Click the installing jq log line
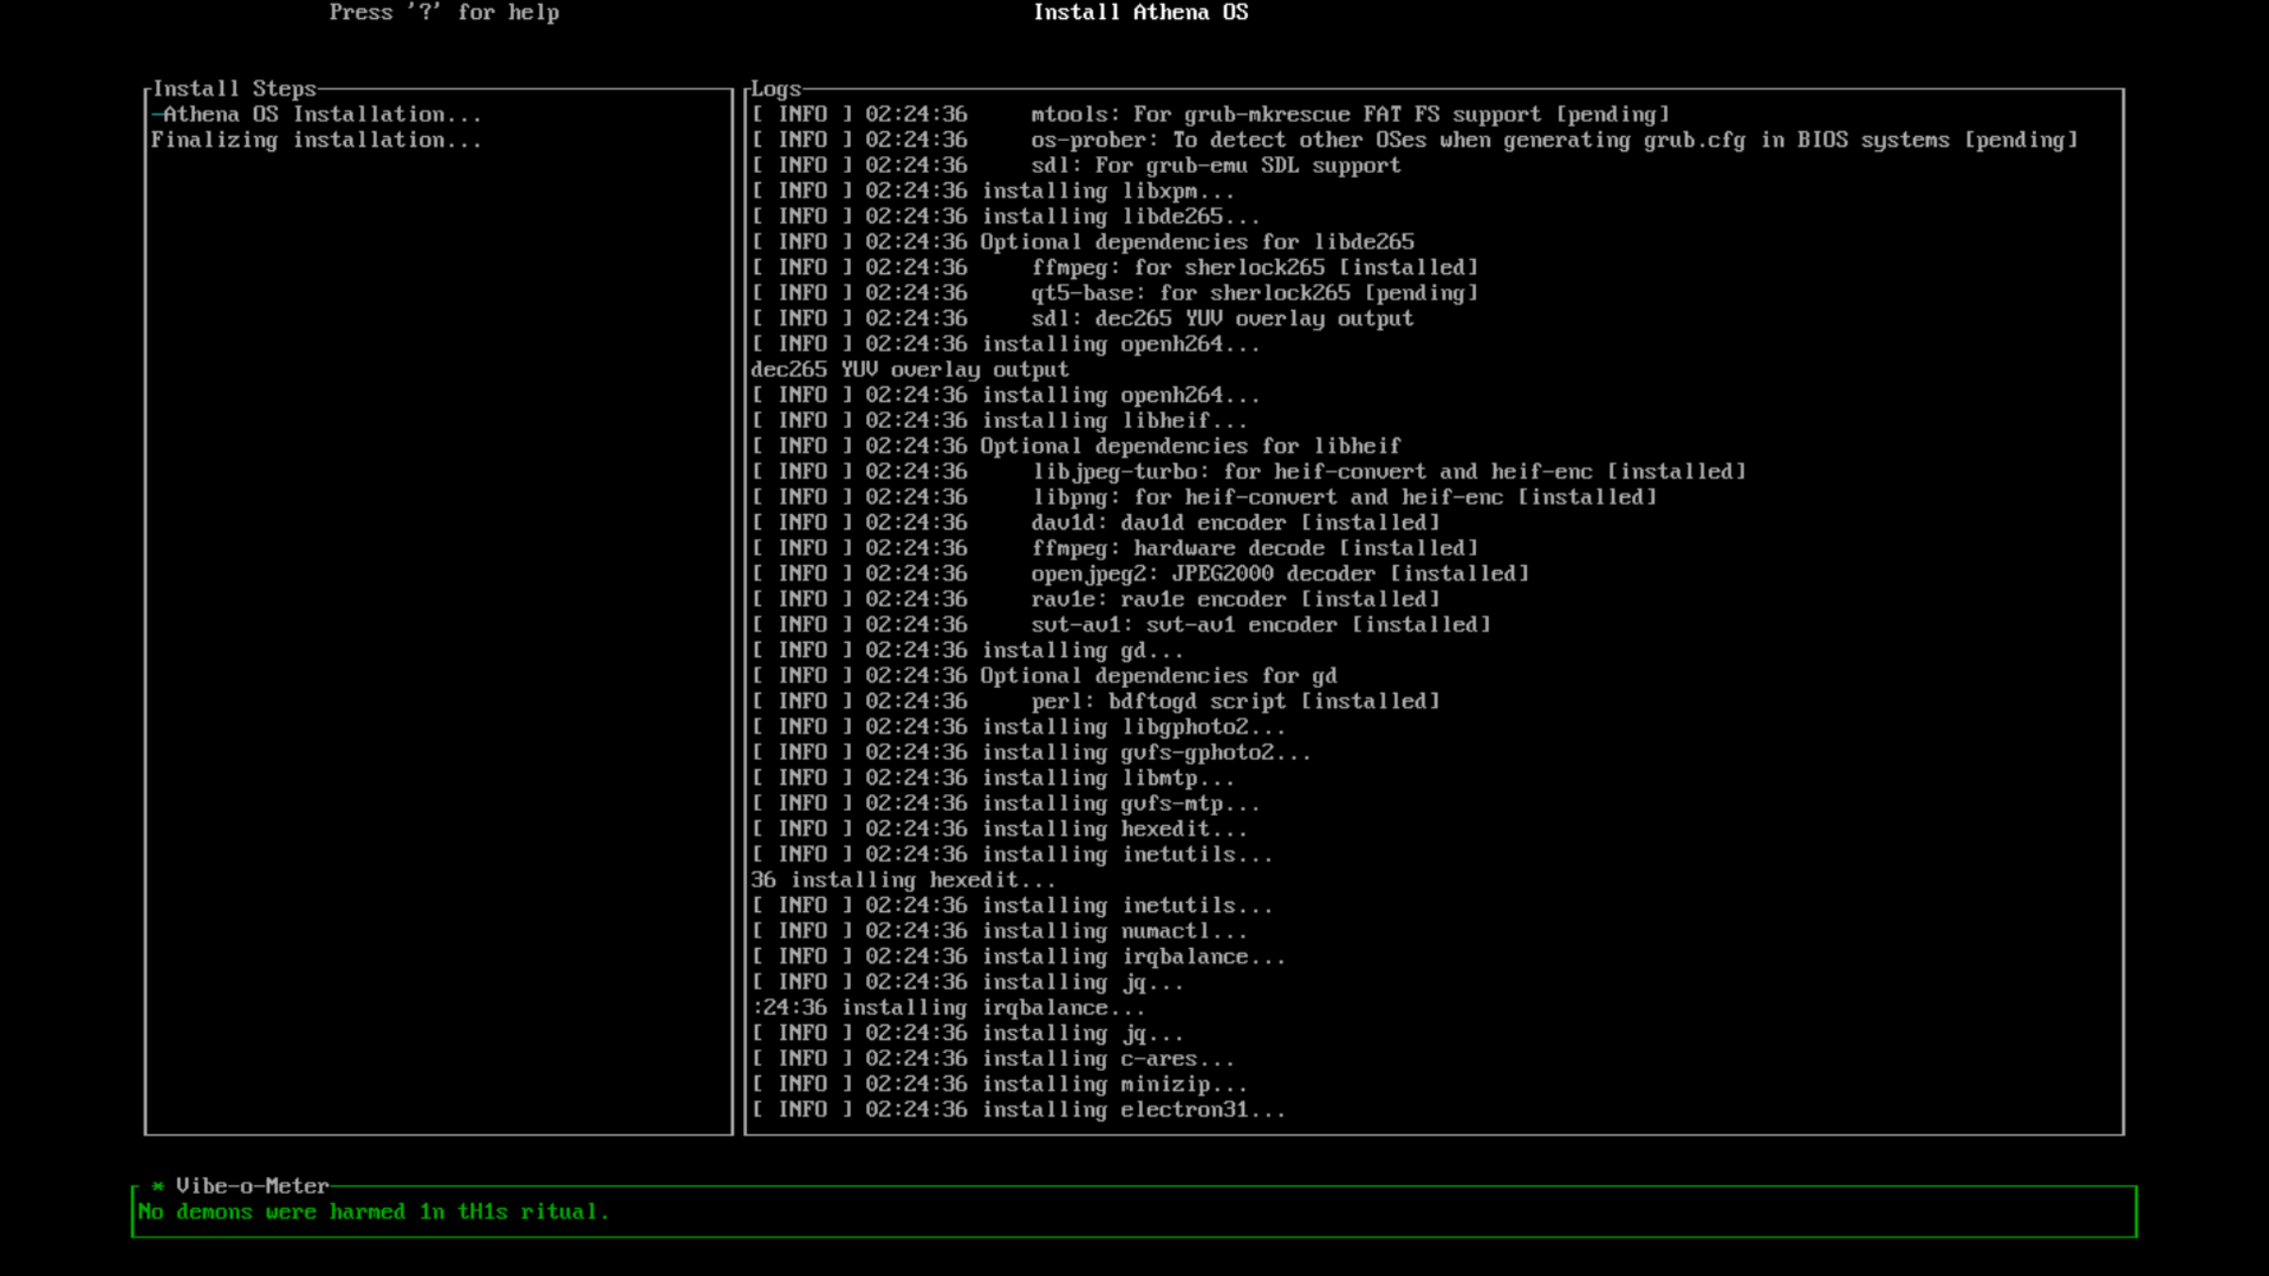The image size is (2269, 1276). coord(966,982)
